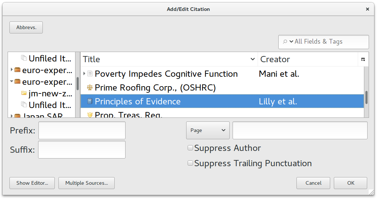The height and width of the screenshot is (200, 377).
Task: Click the Multiple Sources... button
Action: click(x=87, y=183)
